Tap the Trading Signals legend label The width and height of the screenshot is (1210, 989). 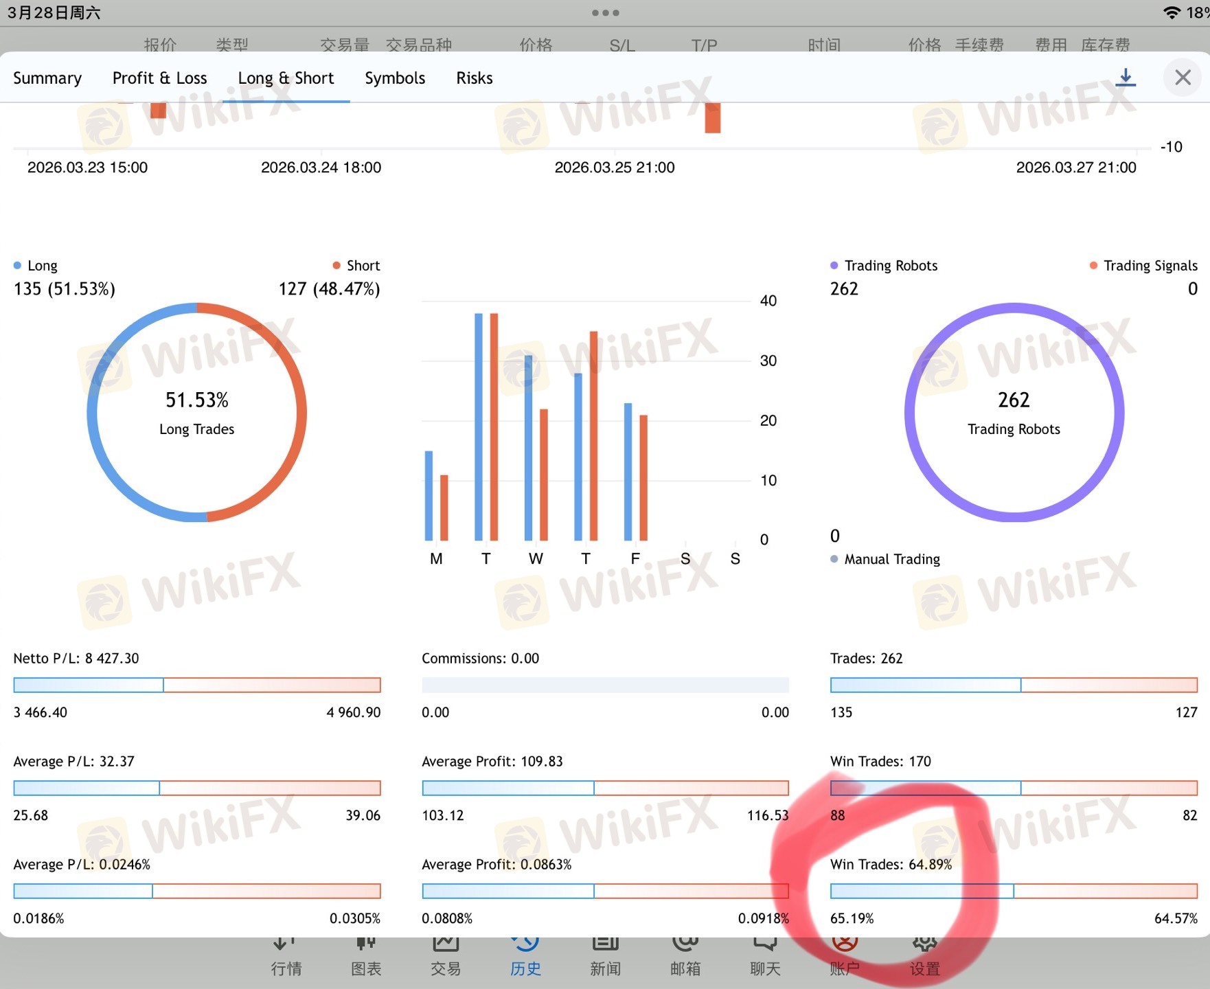1150,266
